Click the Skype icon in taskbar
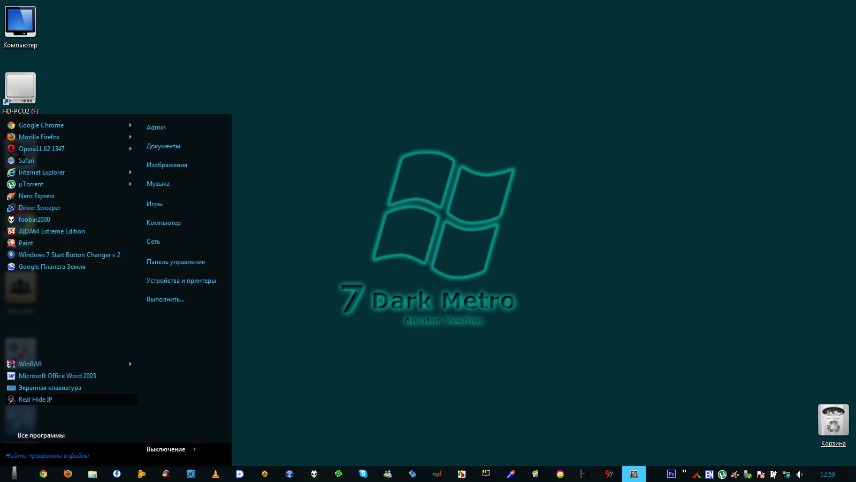The image size is (856, 482). tap(363, 474)
